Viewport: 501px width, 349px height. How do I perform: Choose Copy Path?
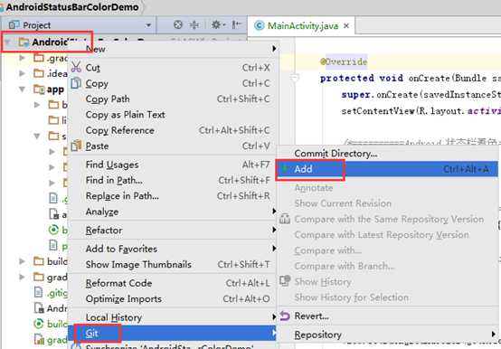[173, 99]
